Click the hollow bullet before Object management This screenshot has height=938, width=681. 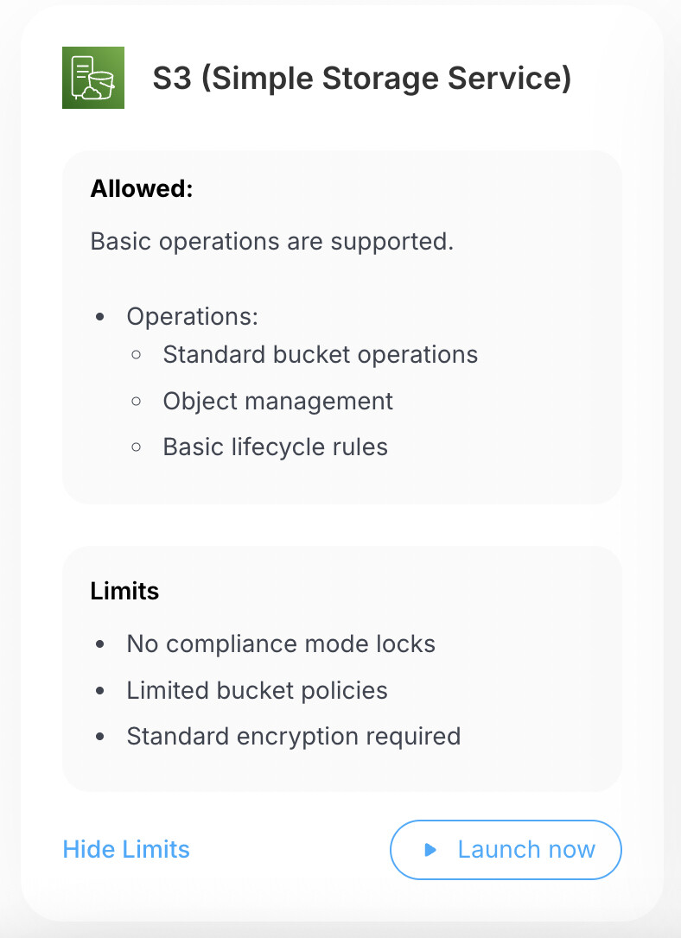pos(137,402)
